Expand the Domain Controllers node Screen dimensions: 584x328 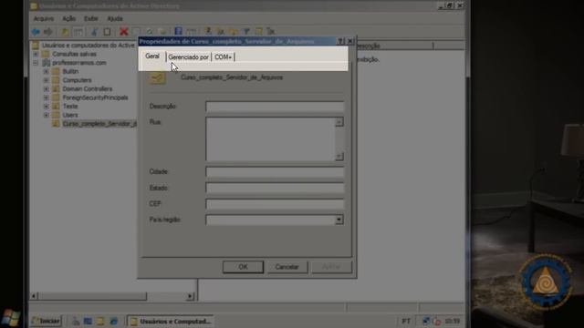(47, 89)
